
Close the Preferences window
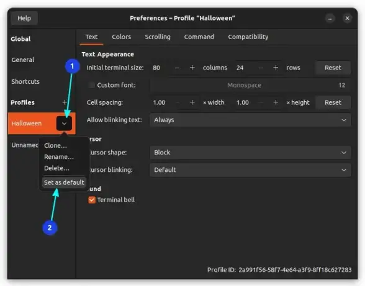347,18
